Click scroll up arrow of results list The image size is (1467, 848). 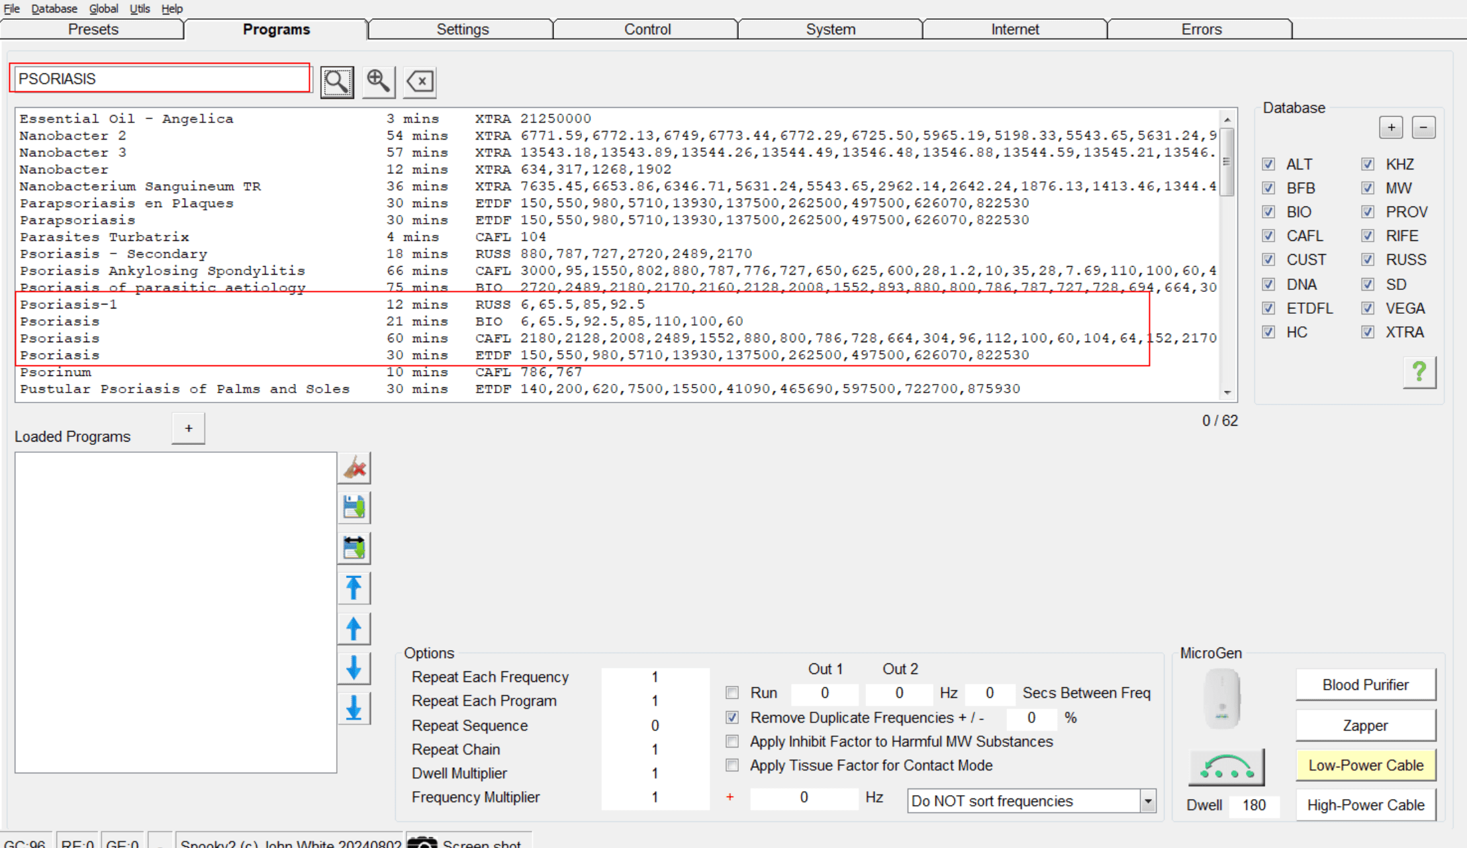1227,119
